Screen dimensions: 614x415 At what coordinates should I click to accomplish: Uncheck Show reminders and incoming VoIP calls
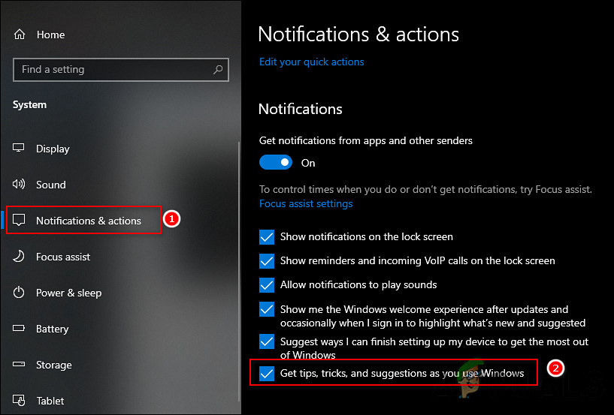267,261
